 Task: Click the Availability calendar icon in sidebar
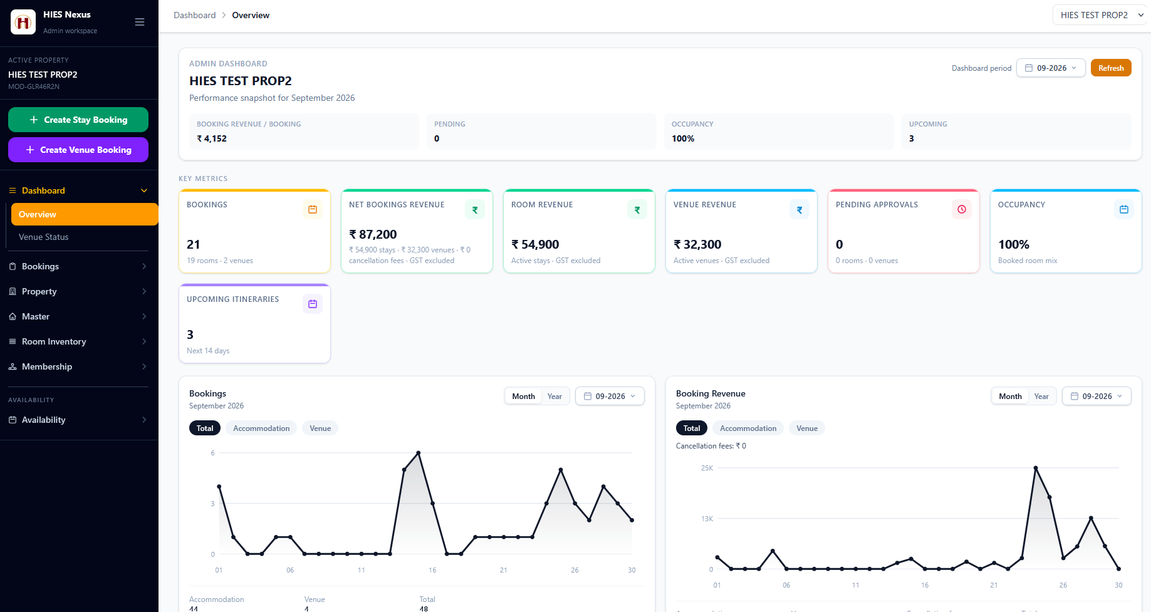click(x=13, y=420)
